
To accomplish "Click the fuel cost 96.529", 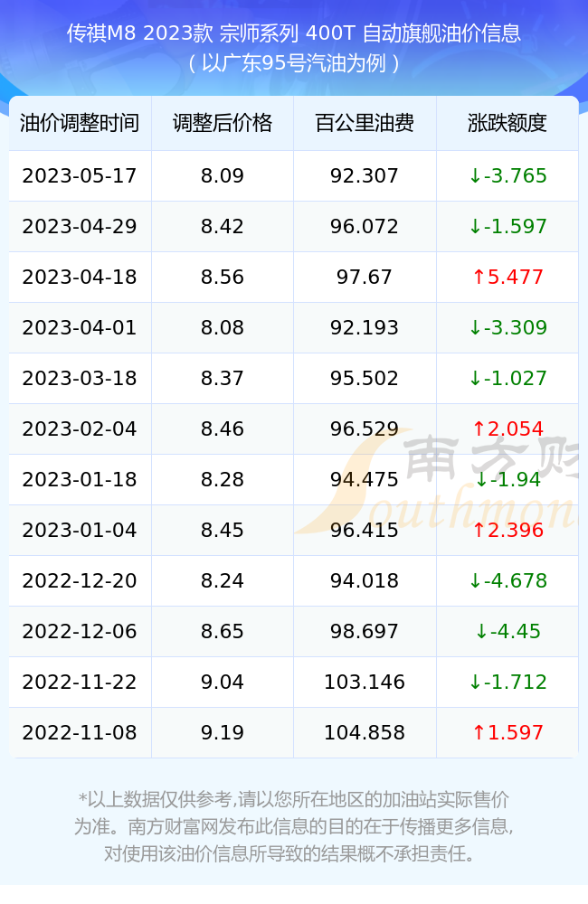I will tap(365, 428).
